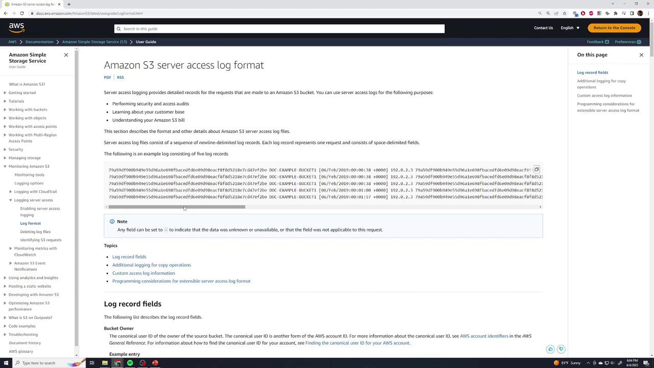The height and width of the screenshot is (368, 654).
Task: Expand the Security section
Action: click(5, 150)
